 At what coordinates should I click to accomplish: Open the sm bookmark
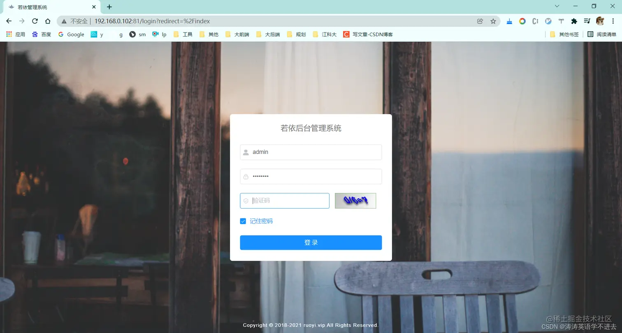pyautogui.click(x=137, y=34)
